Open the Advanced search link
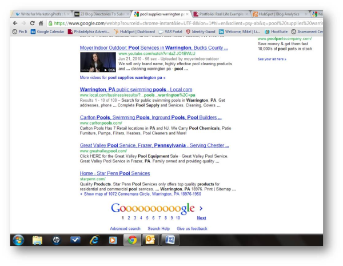The height and width of the screenshot is (266, 343). click(125, 229)
